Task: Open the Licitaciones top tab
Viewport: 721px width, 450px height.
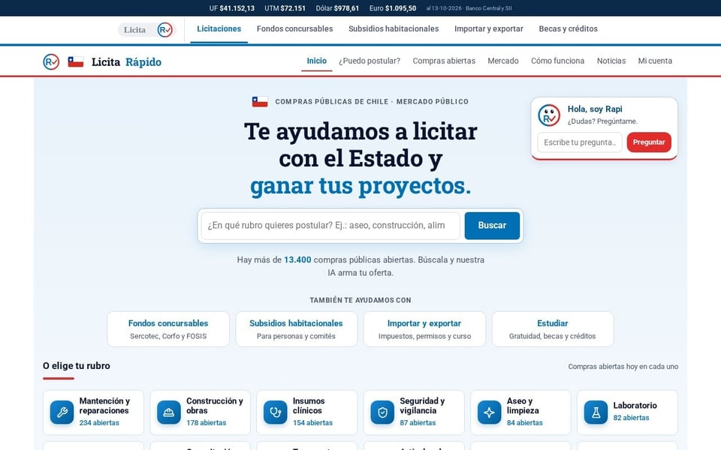Action: pyautogui.click(x=219, y=29)
